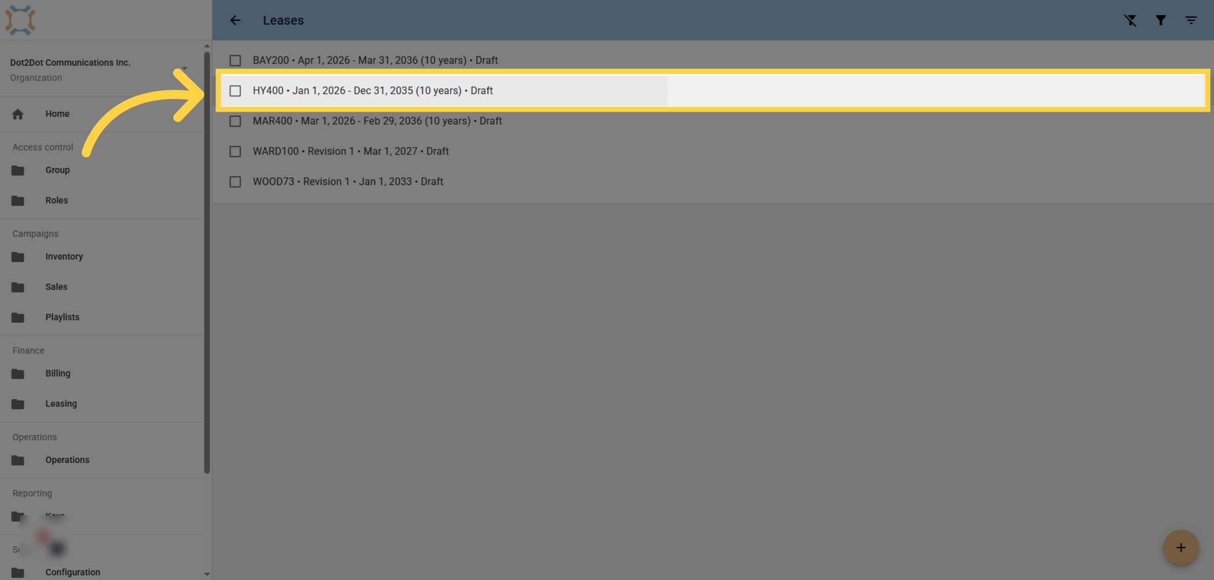Open Billing under Finance
Viewport: 1214px width, 580px height.
click(x=101, y=374)
